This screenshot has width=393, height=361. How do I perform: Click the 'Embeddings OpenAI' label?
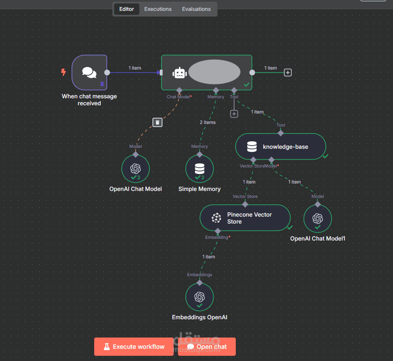(x=199, y=317)
